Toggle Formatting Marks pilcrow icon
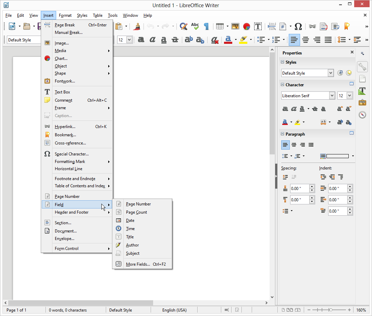This screenshot has height=316, width=372. point(207,26)
